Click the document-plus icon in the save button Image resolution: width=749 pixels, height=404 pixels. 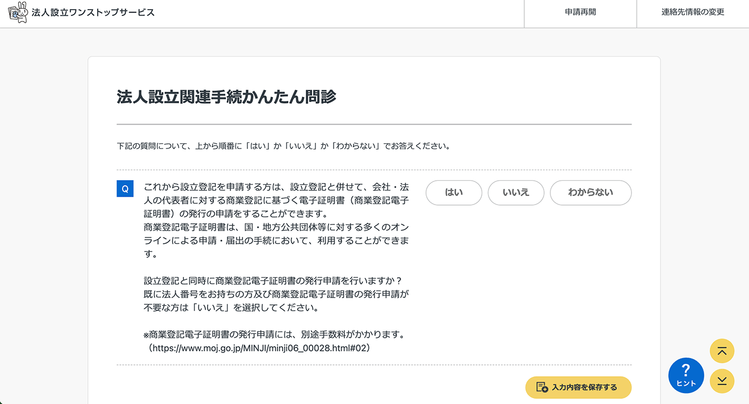coord(542,388)
